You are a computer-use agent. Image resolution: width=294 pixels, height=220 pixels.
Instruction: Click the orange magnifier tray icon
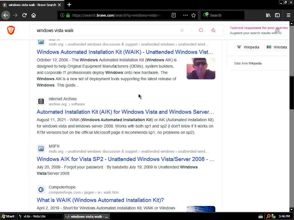tap(268, 217)
